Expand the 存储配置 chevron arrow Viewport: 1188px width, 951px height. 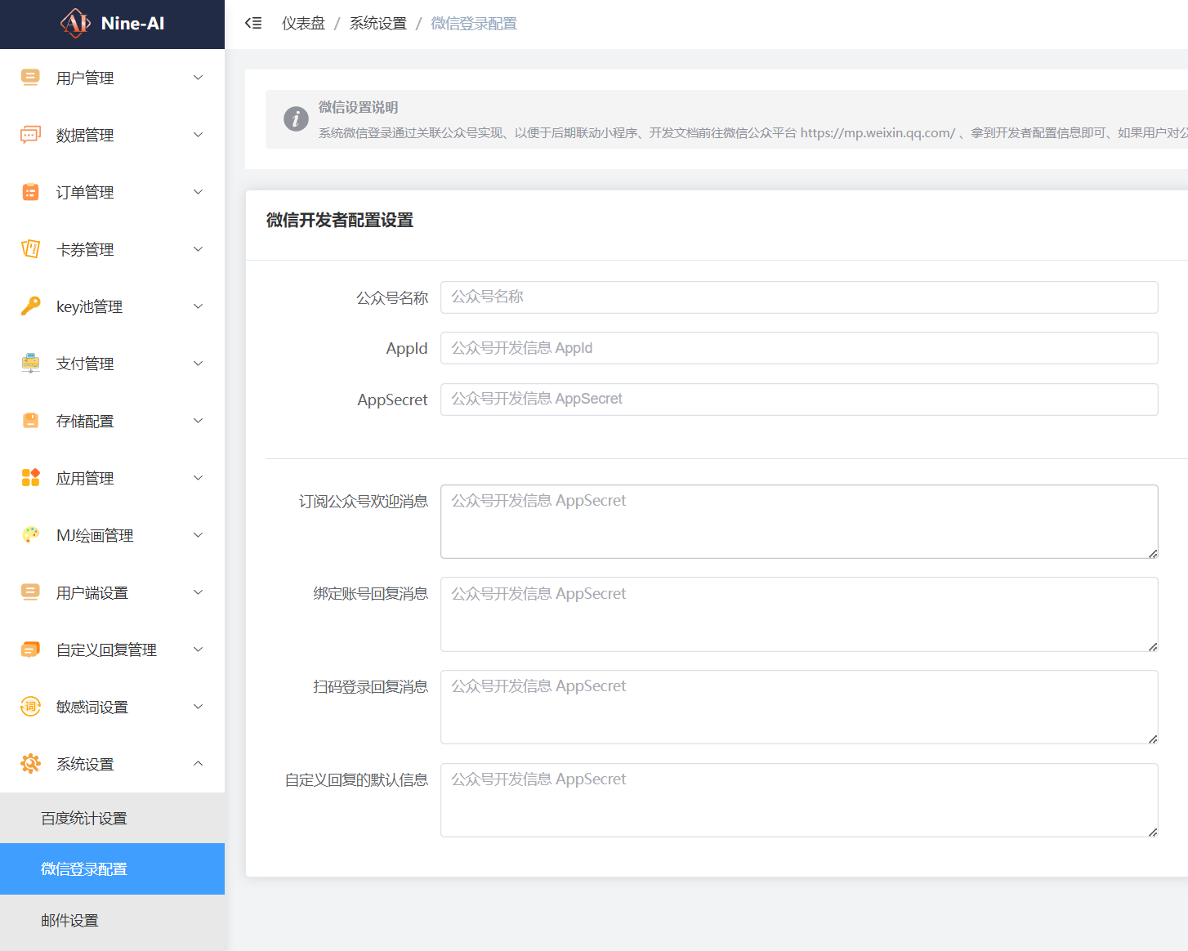click(198, 421)
